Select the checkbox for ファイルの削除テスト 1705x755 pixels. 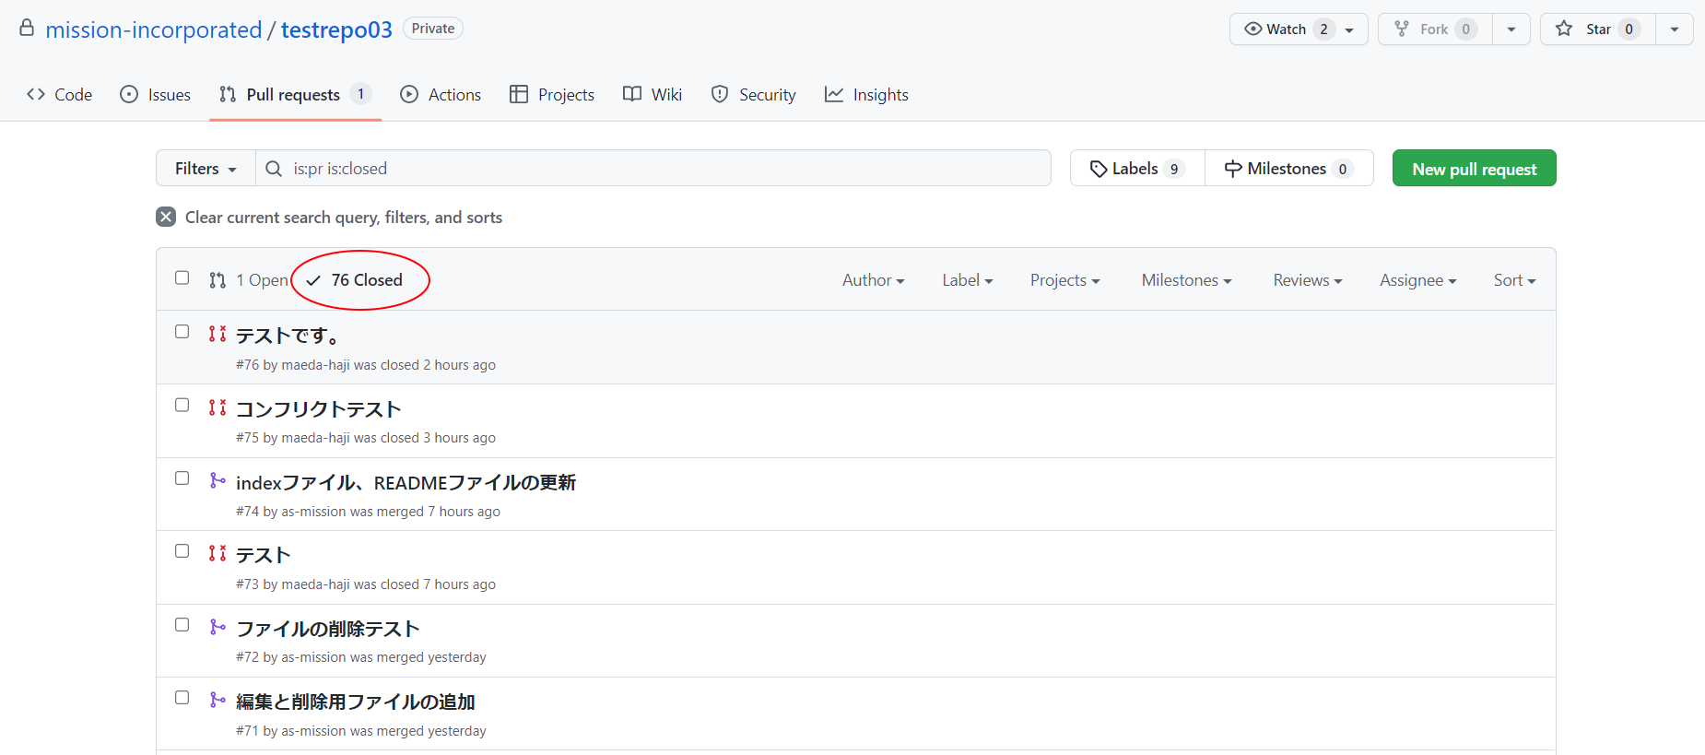pyautogui.click(x=182, y=625)
